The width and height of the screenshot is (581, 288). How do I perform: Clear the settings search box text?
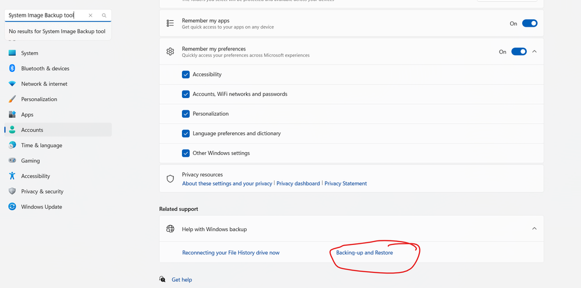point(90,16)
